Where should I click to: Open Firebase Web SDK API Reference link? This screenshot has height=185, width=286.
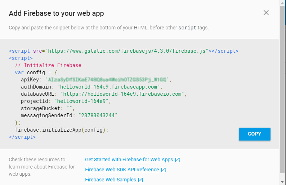pyautogui.click(x=122, y=170)
